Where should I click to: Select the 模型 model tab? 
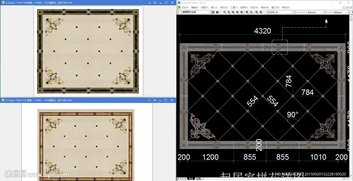point(191,179)
